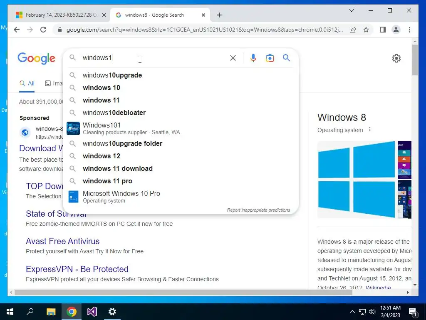Open taskbar search

coord(30,312)
